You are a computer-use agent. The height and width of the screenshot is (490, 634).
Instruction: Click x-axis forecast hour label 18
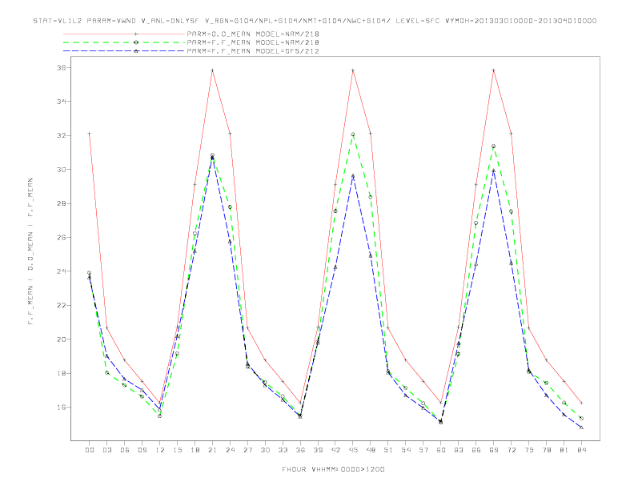195,450
